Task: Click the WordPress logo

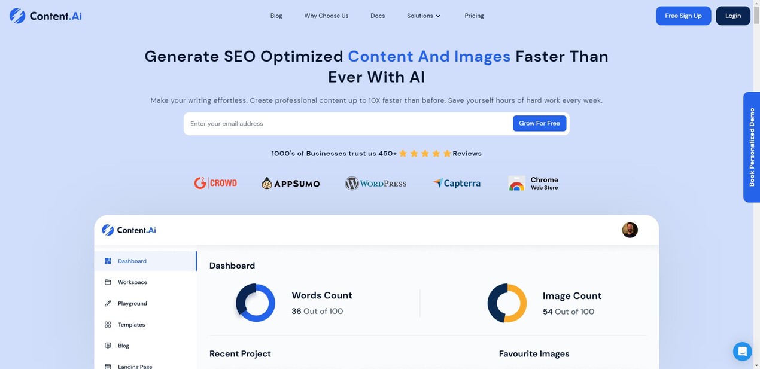Action: point(375,183)
